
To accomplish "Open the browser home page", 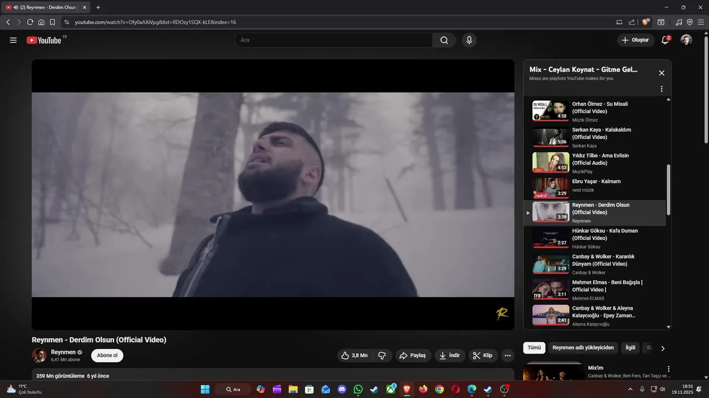I will point(42,22).
